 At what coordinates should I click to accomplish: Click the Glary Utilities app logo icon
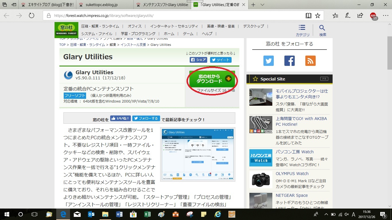point(68,75)
